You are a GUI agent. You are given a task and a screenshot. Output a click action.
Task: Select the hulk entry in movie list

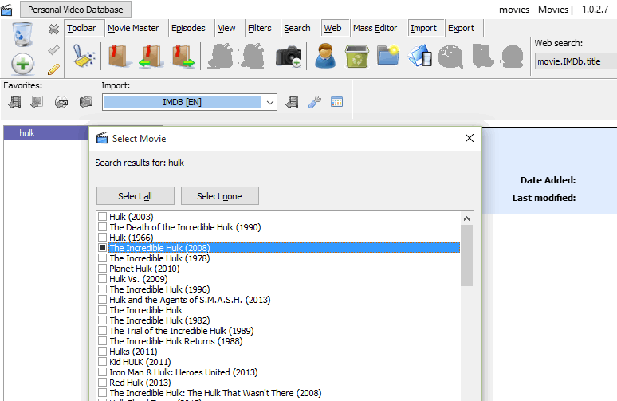[x=46, y=133]
